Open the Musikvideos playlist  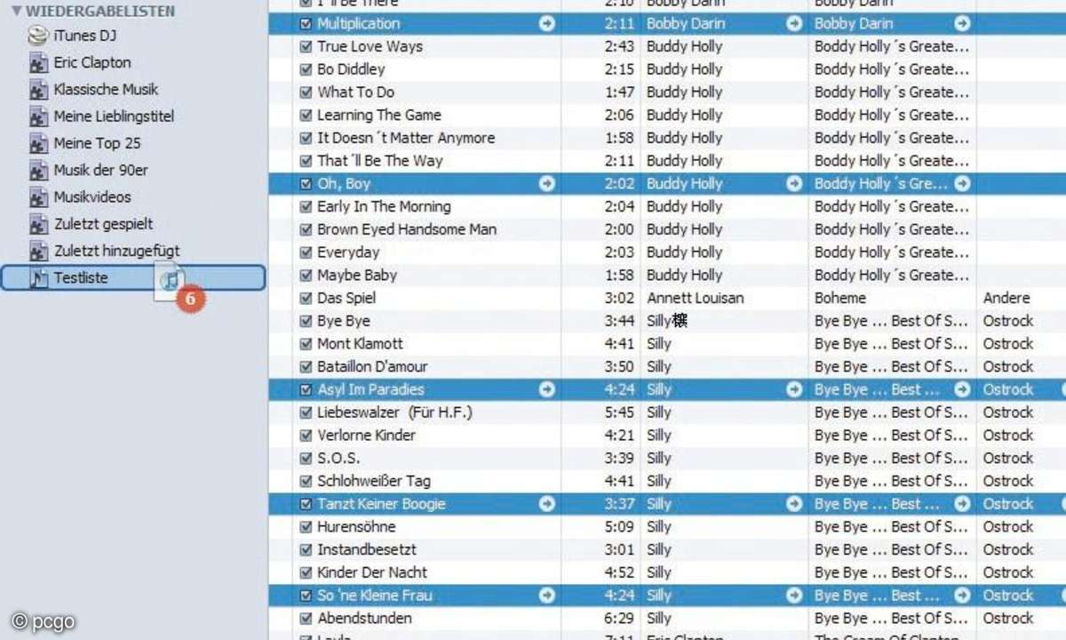click(91, 197)
